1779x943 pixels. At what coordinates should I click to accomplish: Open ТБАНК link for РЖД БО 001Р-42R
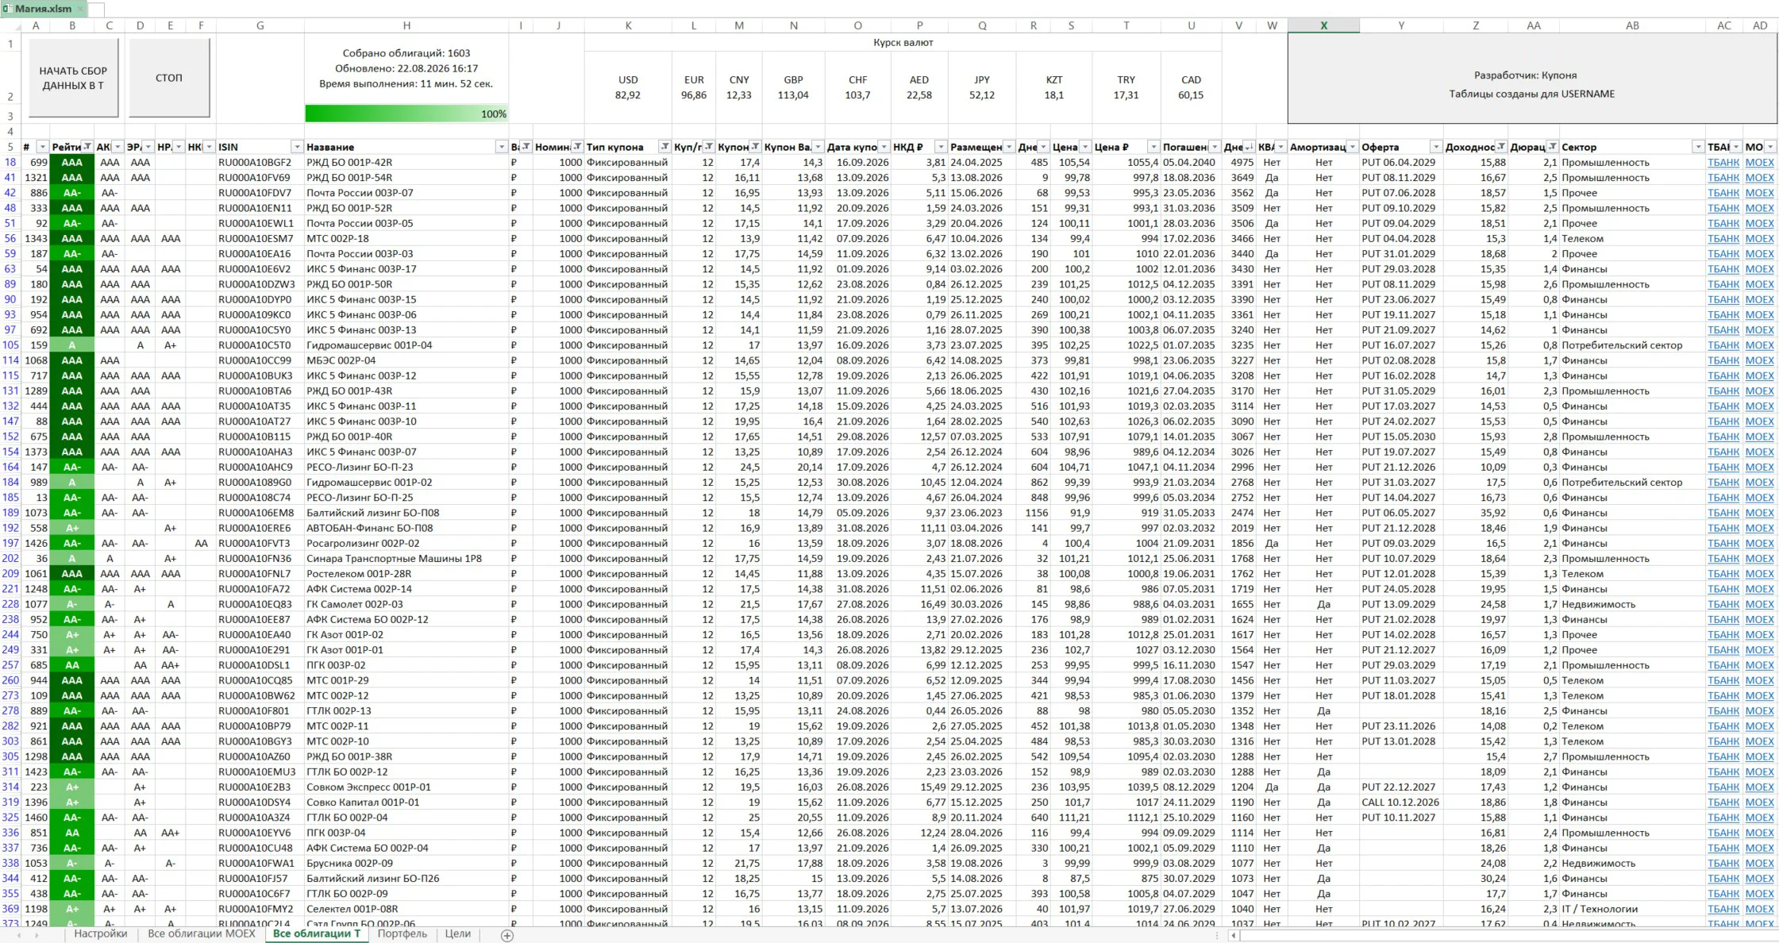1723,163
